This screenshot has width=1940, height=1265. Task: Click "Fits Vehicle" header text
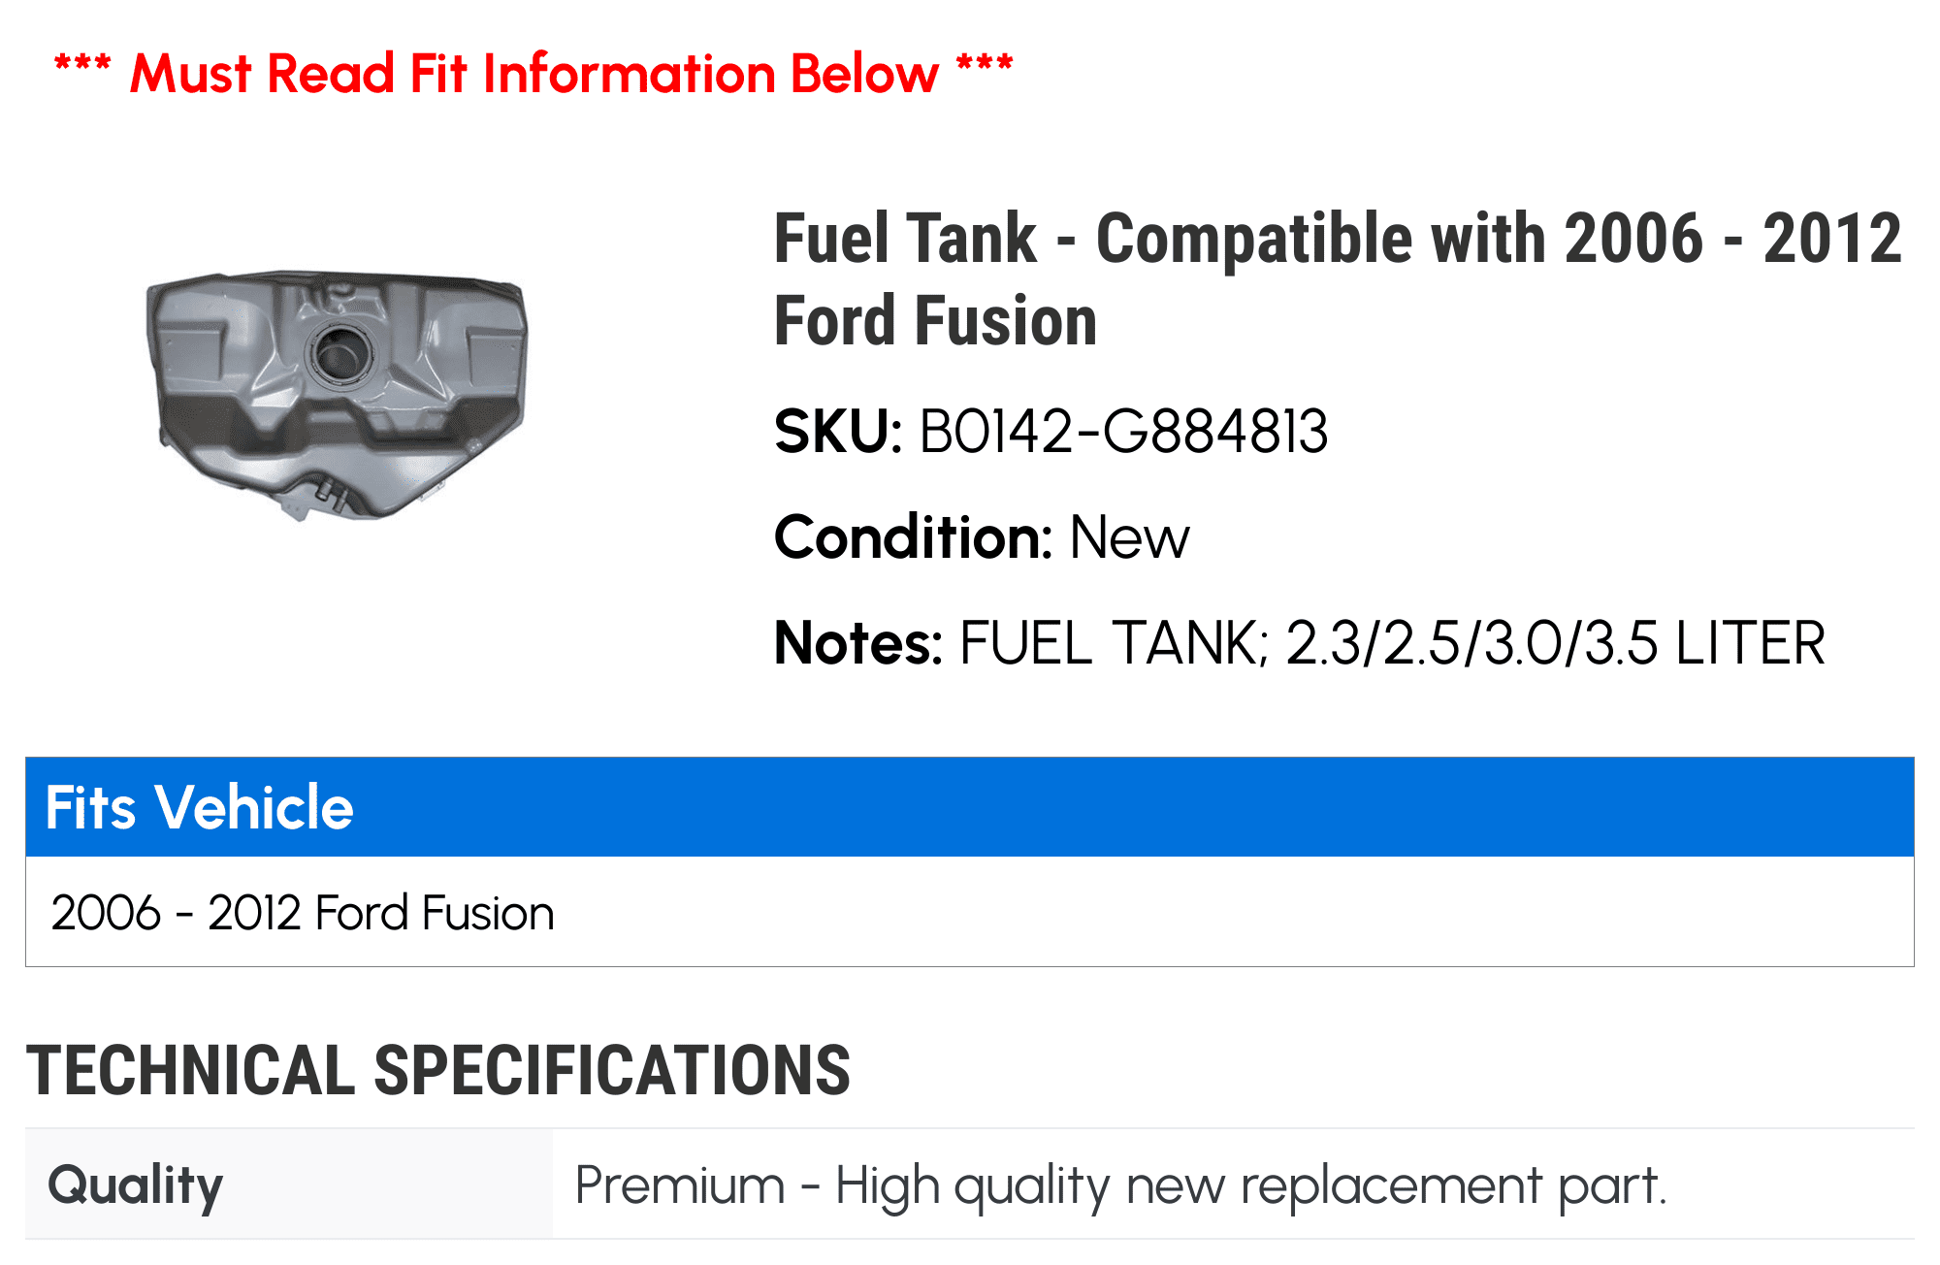pos(200,807)
